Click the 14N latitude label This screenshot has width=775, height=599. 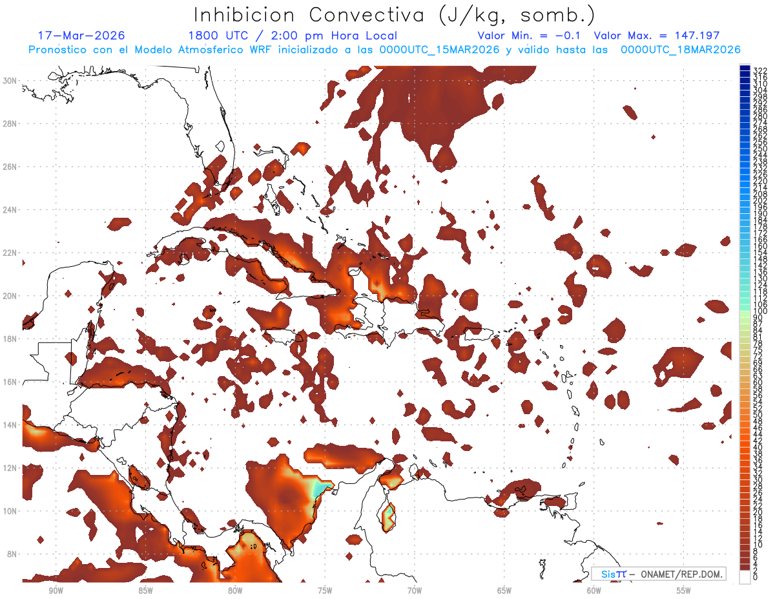point(10,425)
